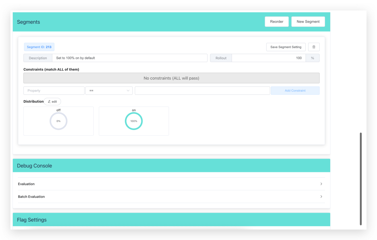The width and height of the screenshot is (377, 240).
Task: Click the Description field text
Action: (x=130, y=58)
